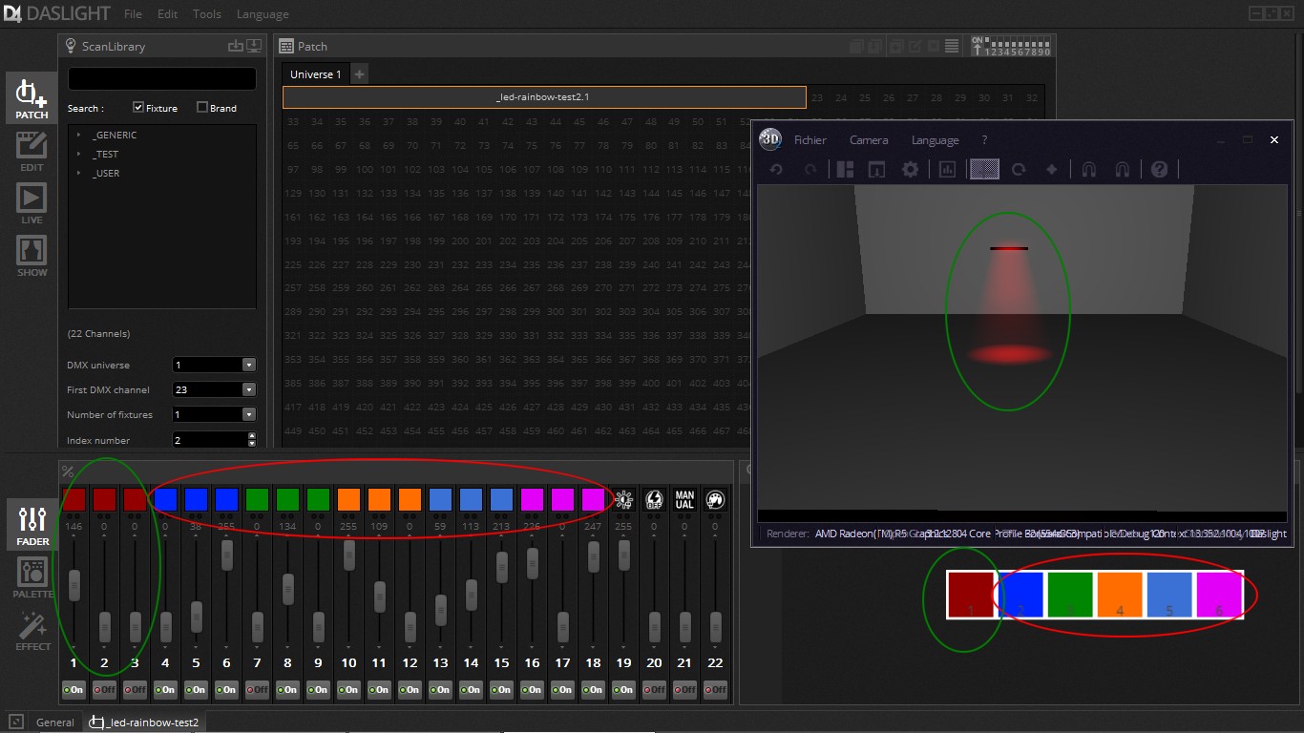
Task: Toggle channel 10 On button
Action: tap(348, 689)
